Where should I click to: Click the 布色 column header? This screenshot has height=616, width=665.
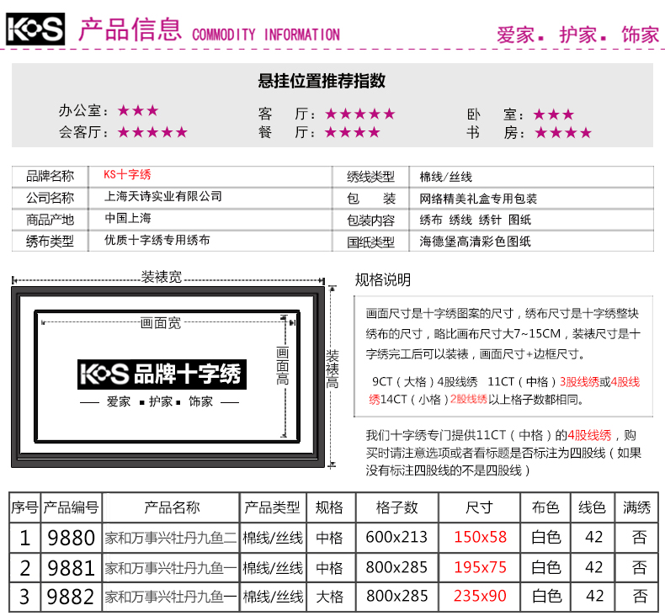pos(545,507)
